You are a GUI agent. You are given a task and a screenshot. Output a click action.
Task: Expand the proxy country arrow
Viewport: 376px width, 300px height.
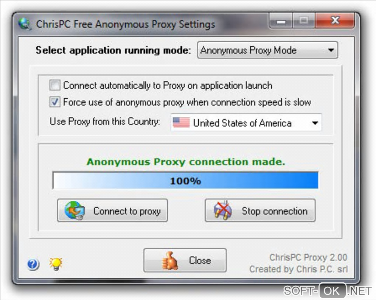click(315, 123)
